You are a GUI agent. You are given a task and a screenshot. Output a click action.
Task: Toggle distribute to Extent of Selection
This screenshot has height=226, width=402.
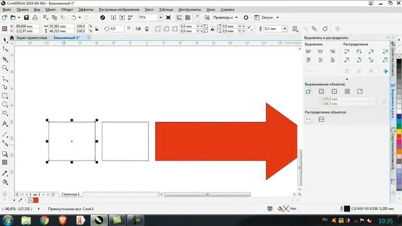(308, 119)
